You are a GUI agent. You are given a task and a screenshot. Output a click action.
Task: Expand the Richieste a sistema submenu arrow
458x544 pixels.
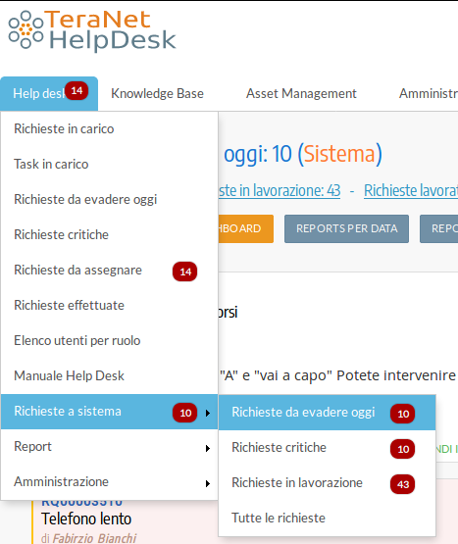(208, 413)
